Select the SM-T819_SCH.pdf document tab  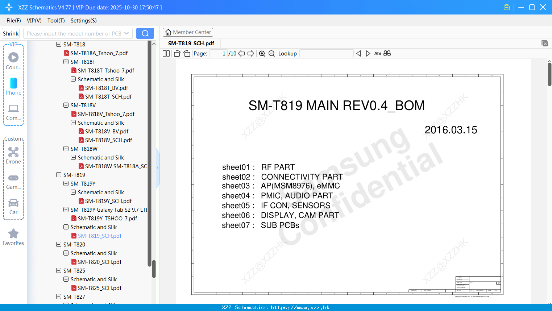[191, 43]
